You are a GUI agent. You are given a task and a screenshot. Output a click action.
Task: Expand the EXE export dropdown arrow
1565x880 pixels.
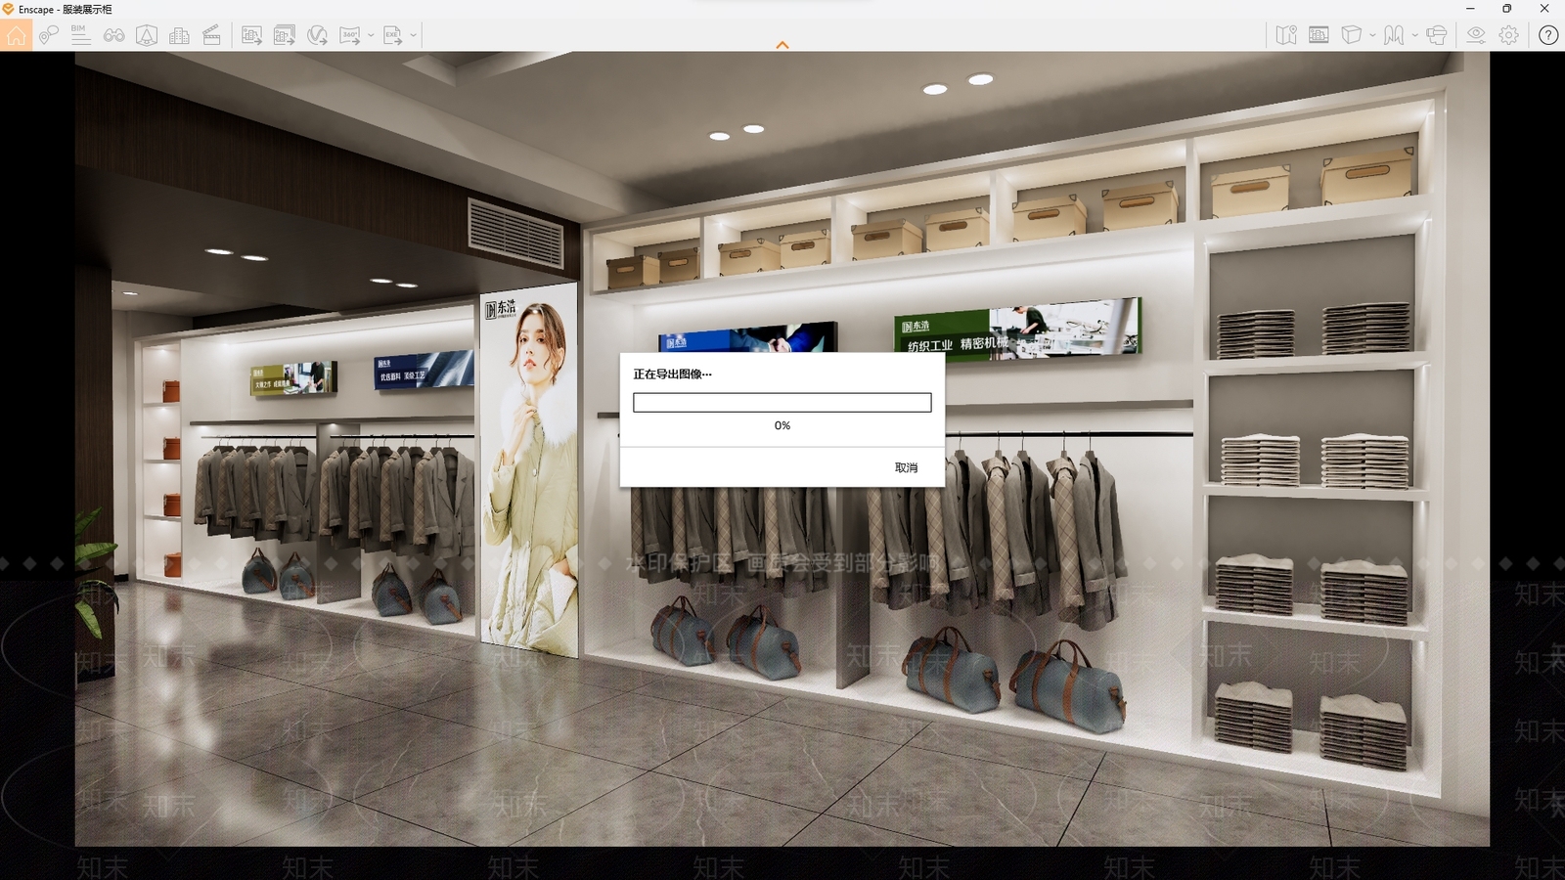413,35
